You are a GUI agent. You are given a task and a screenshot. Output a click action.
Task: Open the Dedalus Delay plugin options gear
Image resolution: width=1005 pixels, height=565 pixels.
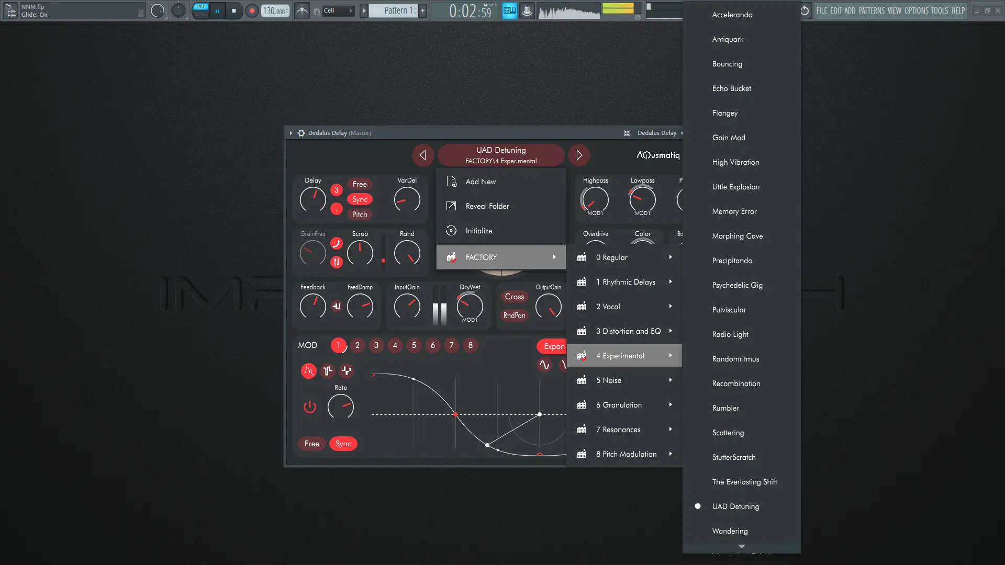(301, 133)
